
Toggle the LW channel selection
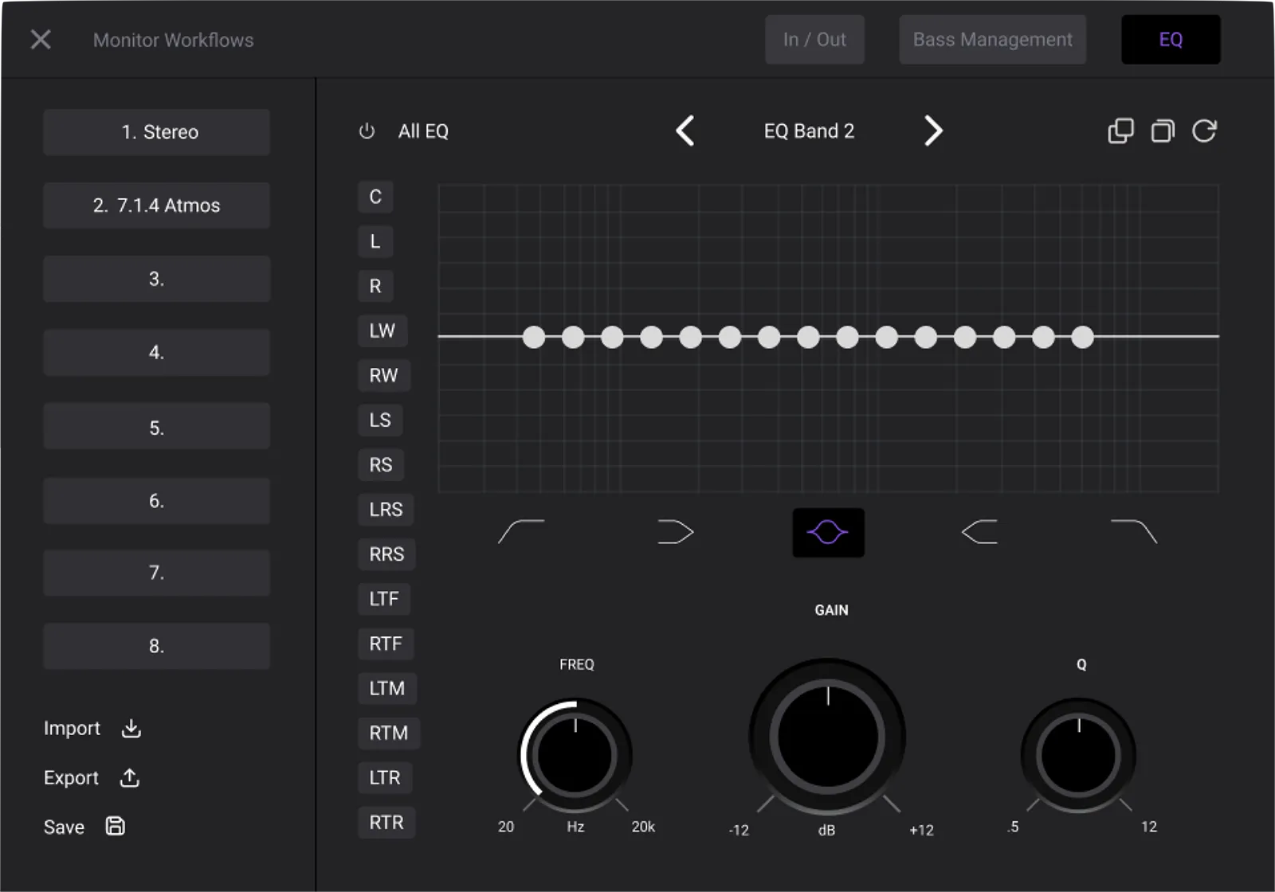point(382,331)
